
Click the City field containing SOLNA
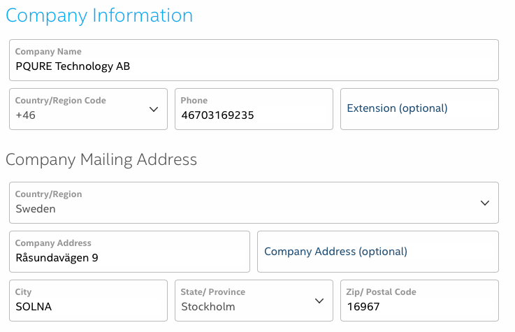[88, 301]
